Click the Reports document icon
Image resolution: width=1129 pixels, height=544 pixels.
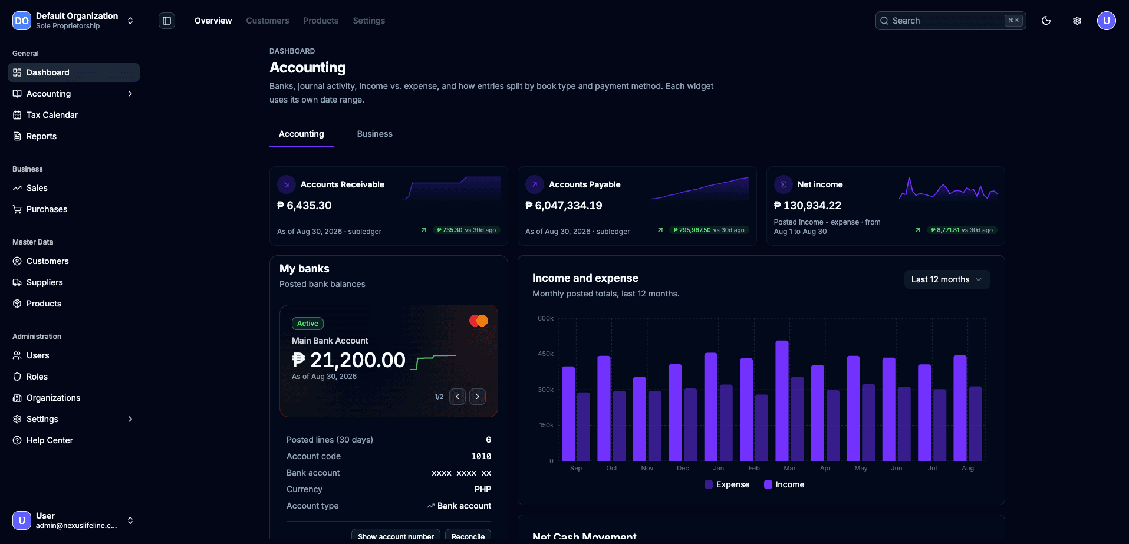tap(17, 136)
